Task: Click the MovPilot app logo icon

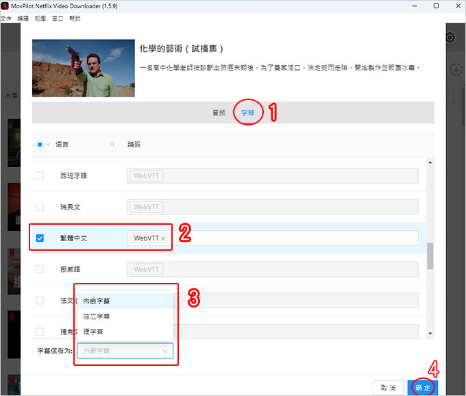Action: click(x=5, y=5)
